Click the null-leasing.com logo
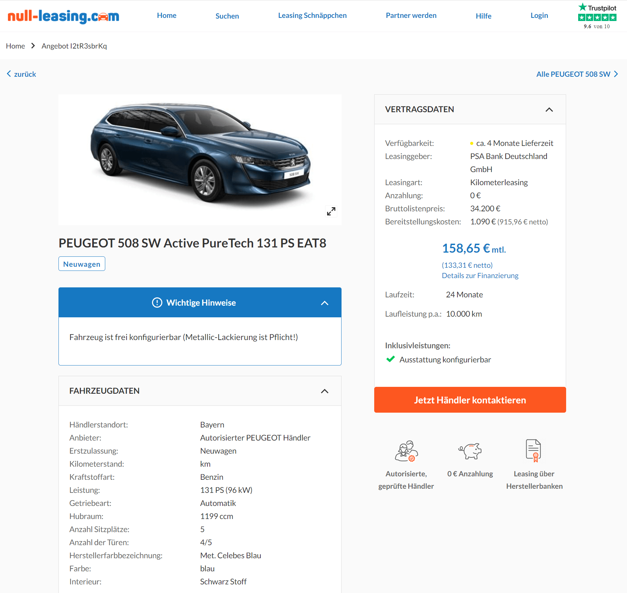Image resolution: width=627 pixels, height=593 pixels. [x=63, y=16]
